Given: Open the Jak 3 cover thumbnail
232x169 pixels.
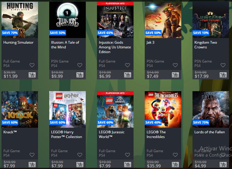Looking at the screenshot, I should click(163, 20).
